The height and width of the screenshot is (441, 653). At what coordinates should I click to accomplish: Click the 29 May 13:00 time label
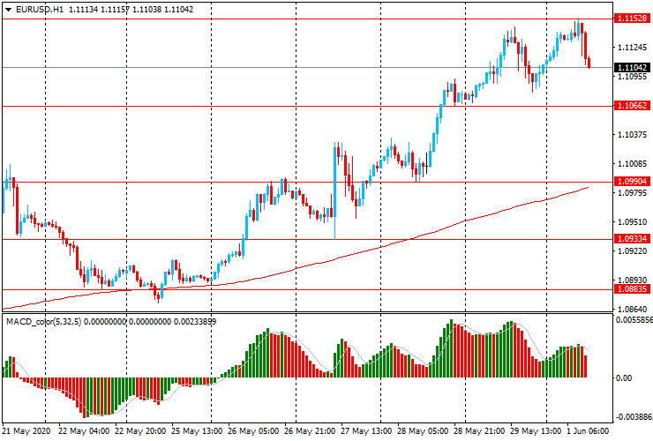[535, 431]
